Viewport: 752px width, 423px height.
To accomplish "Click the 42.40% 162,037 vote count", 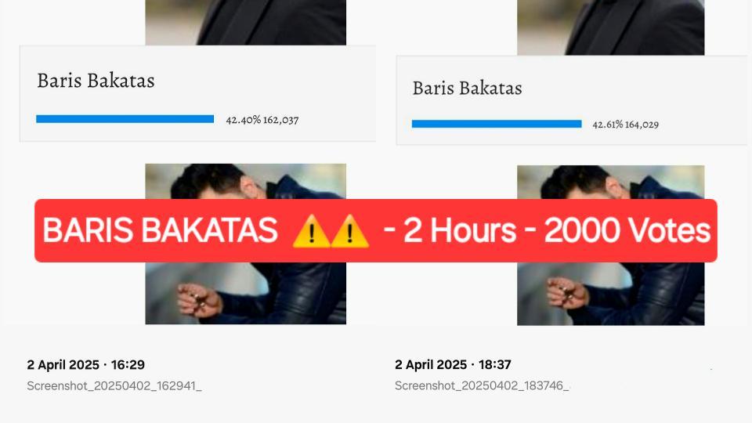I will point(262,120).
